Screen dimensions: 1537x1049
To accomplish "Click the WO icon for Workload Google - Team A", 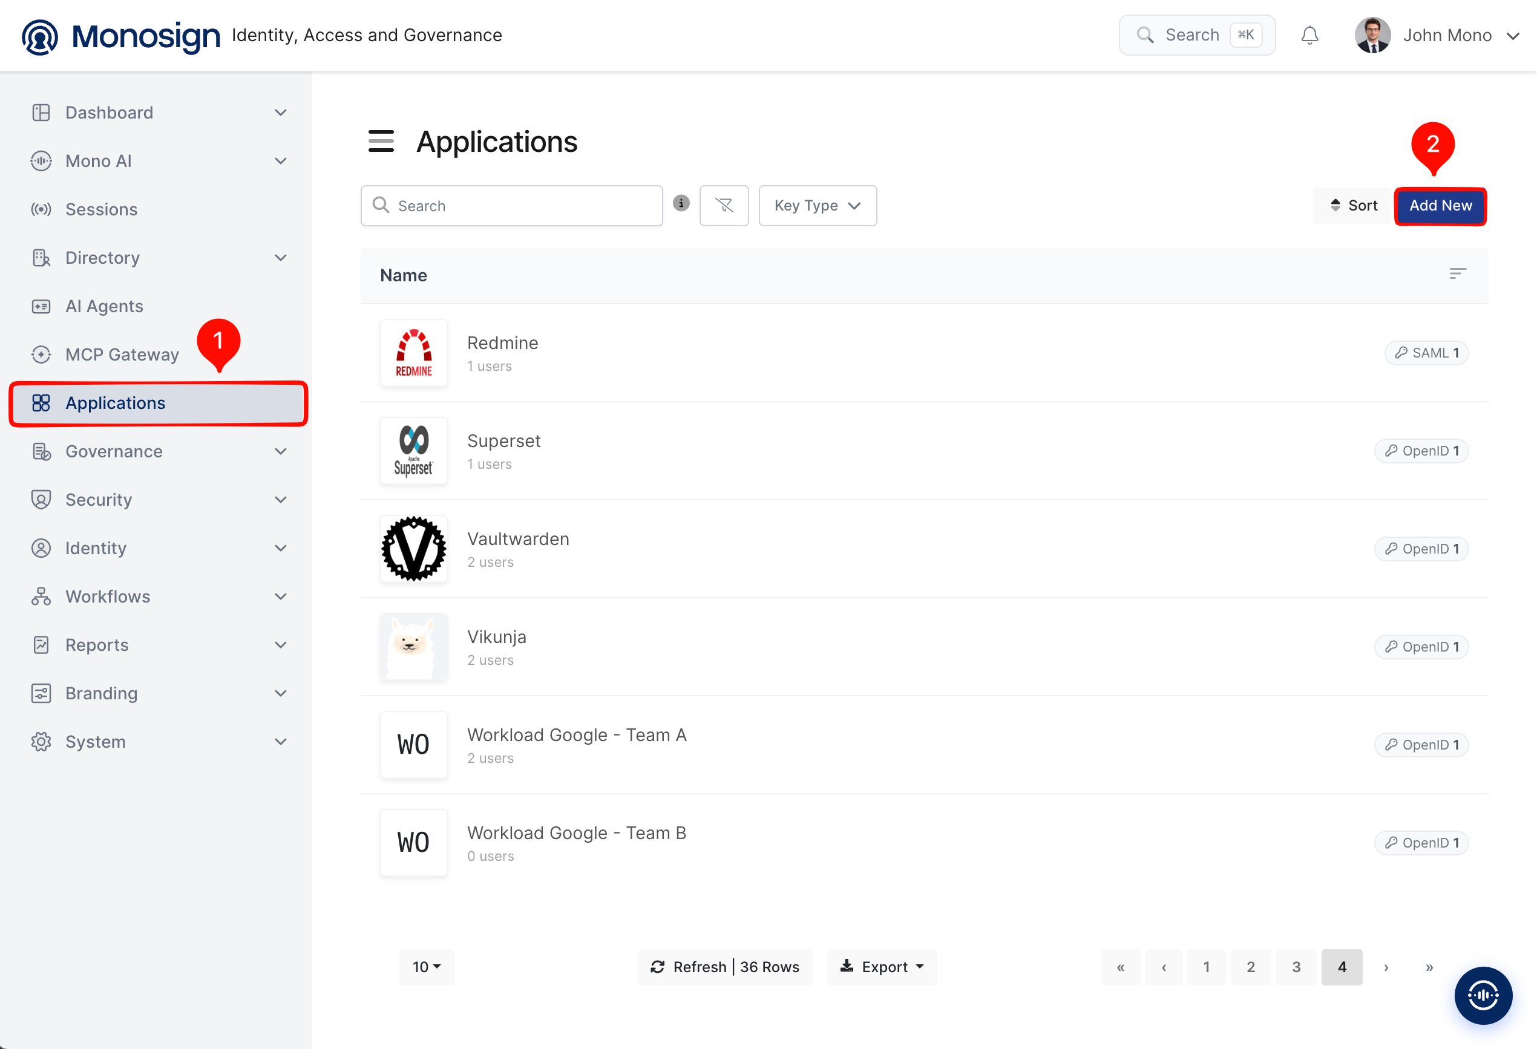I will 414,744.
